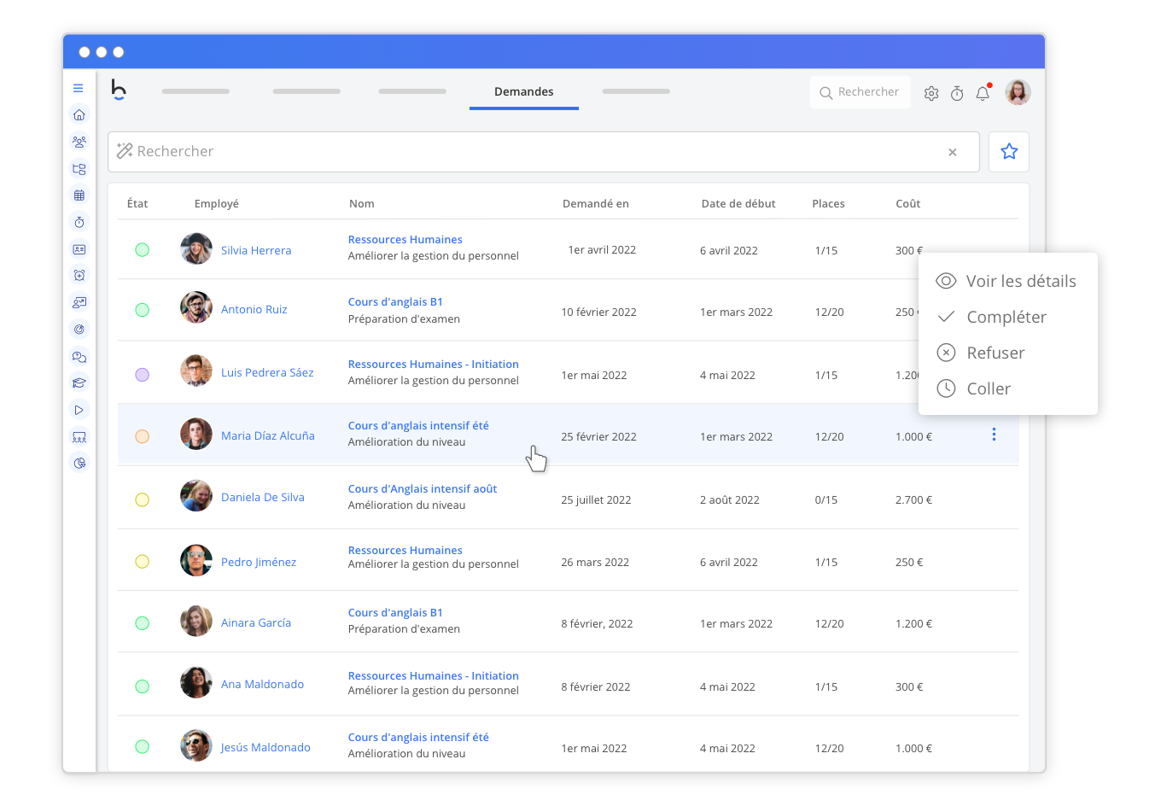Open the Home dashboard icon

coord(79,114)
